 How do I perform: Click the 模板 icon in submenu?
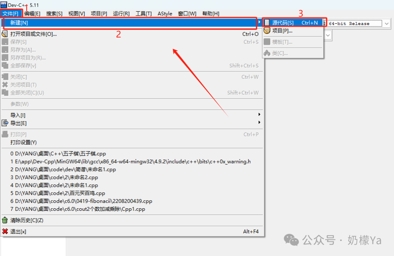(x=267, y=42)
